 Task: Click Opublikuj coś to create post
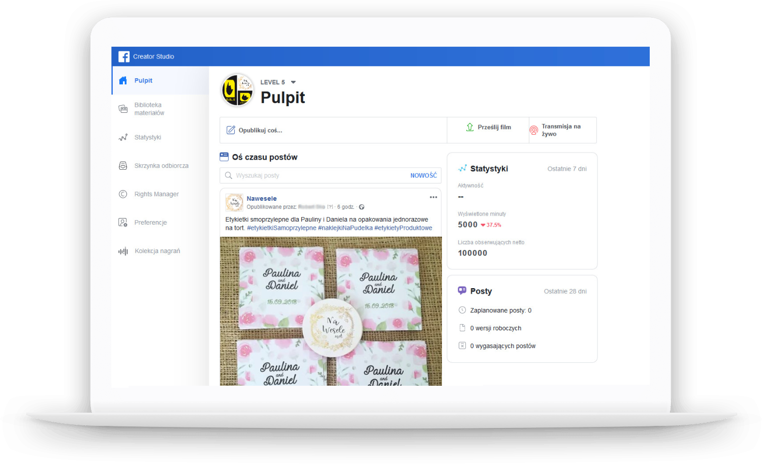point(260,130)
